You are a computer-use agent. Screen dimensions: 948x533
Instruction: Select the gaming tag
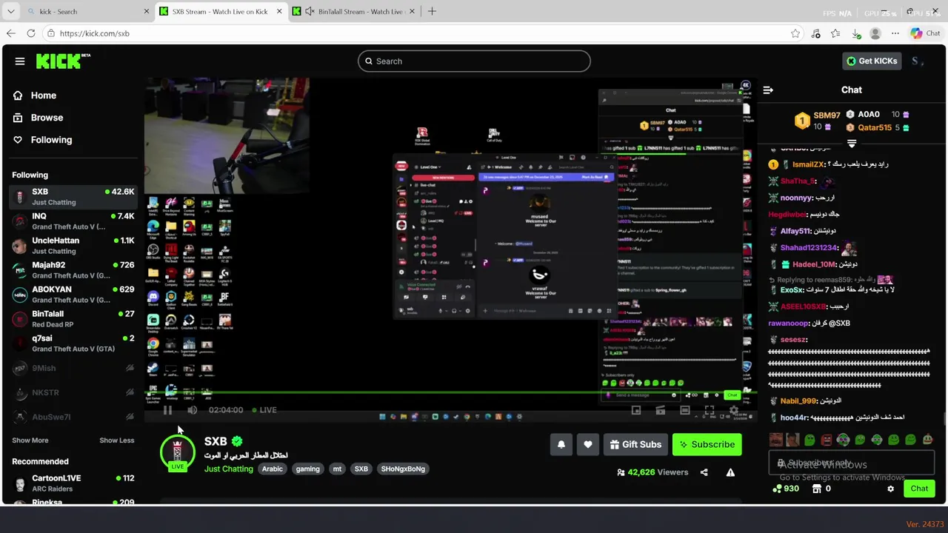click(x=308, y=469)
